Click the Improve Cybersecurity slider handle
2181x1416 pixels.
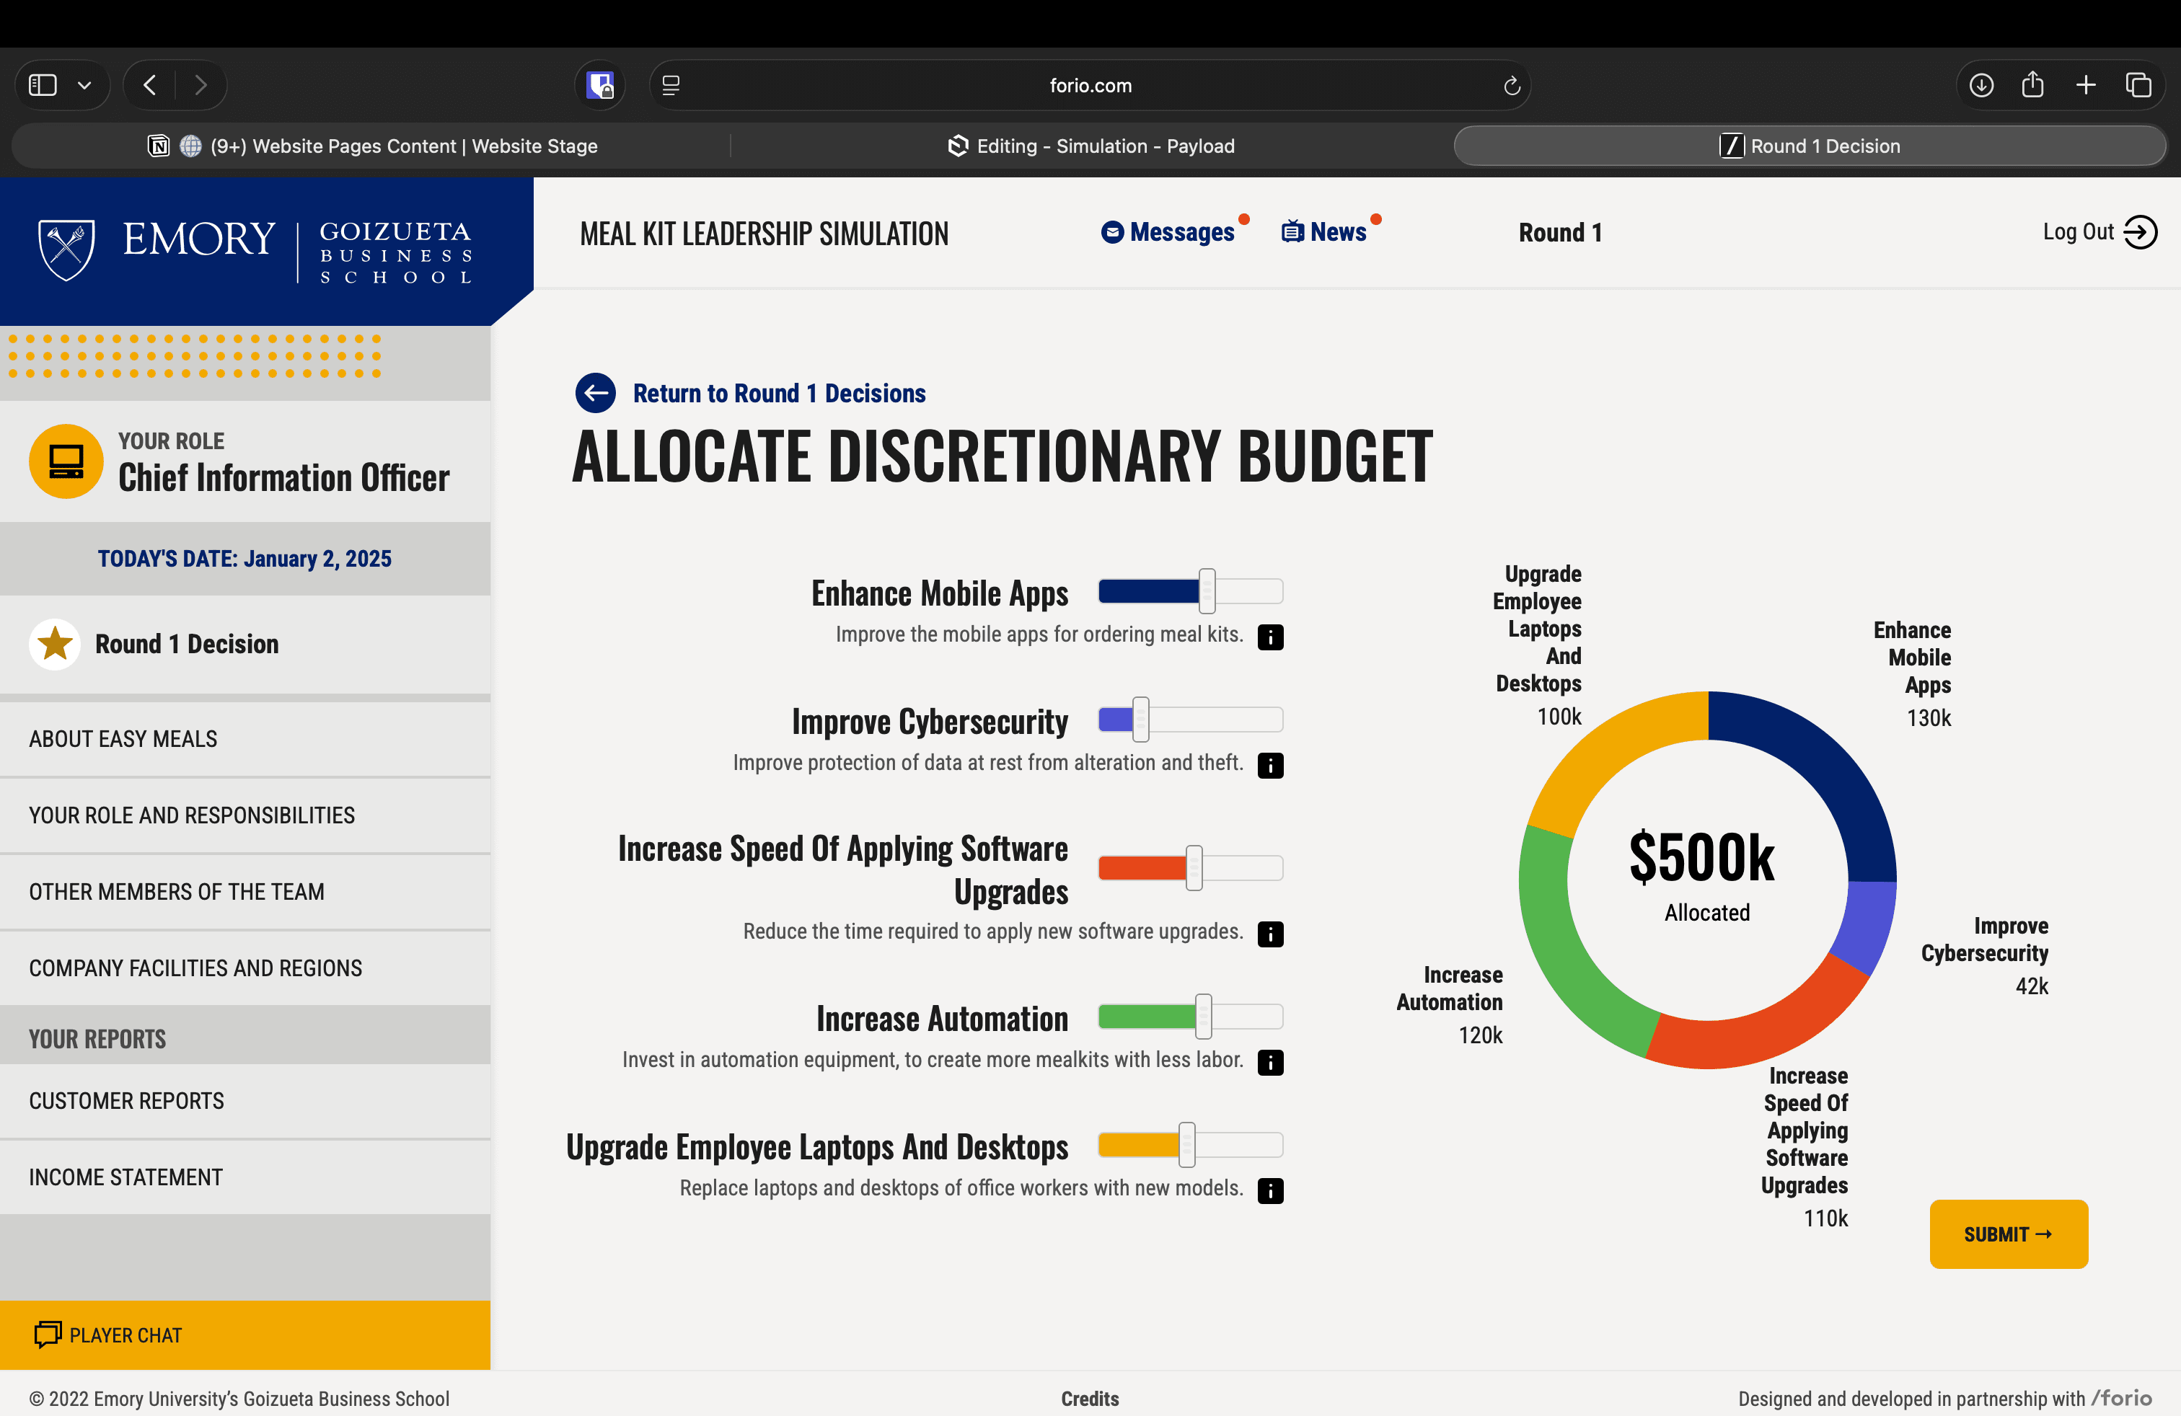click(x=1140, y=719)
